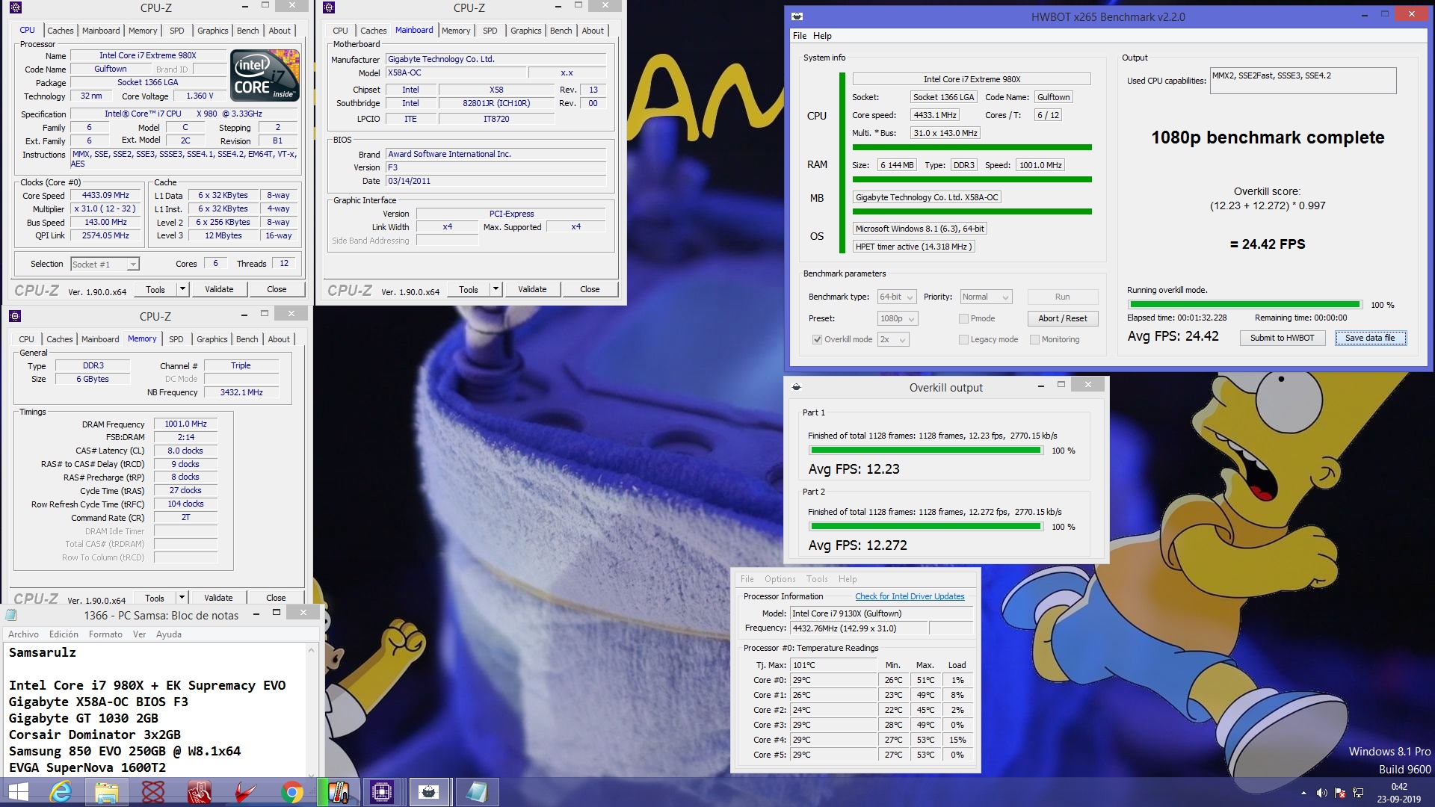1435x807 pixels.
Task: Click Overkill output window title icon
Action: pos(797,387)
